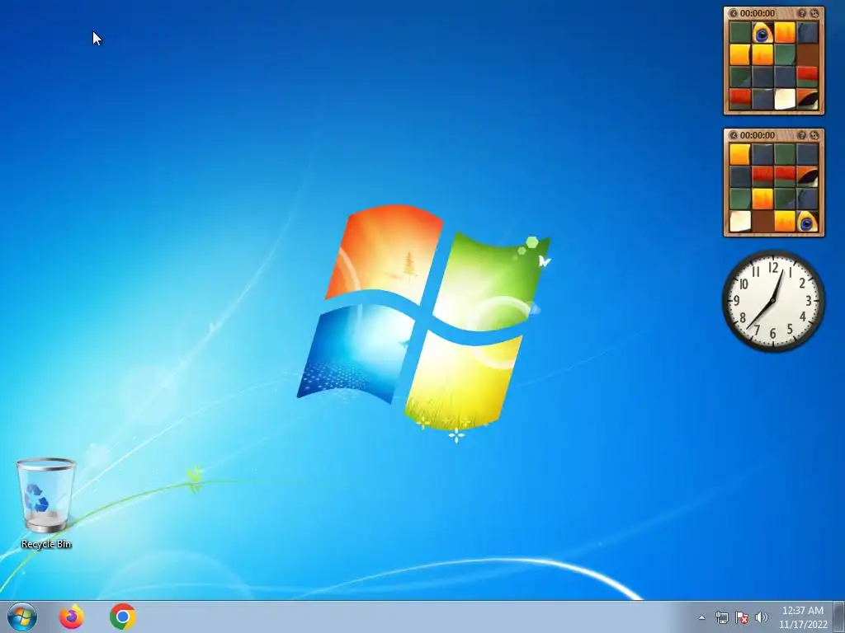The width and height of the screenshot is (845, 633).
Task: Show the solved picture on upper puzzle gadget
Action: tap(802, 13)
